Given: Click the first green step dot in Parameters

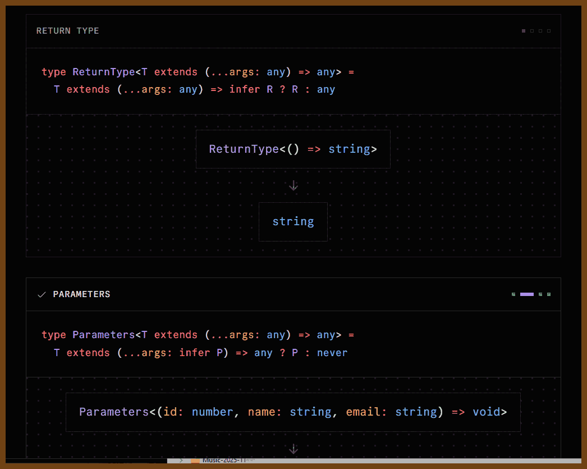Looking at the screenshot, I should coord(513,294).
